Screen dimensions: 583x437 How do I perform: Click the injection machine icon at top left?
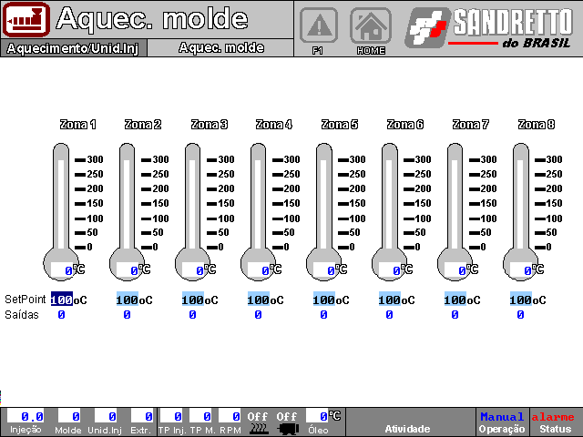click(x=26, y=19)
